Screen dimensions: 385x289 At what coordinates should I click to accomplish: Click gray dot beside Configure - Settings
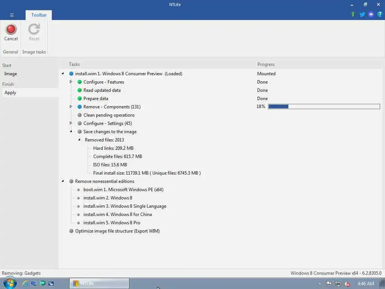tap(80, 123)
